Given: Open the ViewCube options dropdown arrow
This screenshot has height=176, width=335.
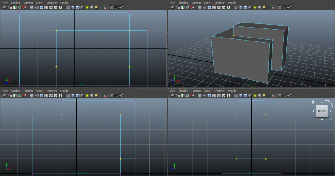Looking at the screenshot, I should (x=331, y=120).
